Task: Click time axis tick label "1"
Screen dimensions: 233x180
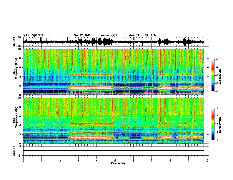Action: tap(41, 161)
